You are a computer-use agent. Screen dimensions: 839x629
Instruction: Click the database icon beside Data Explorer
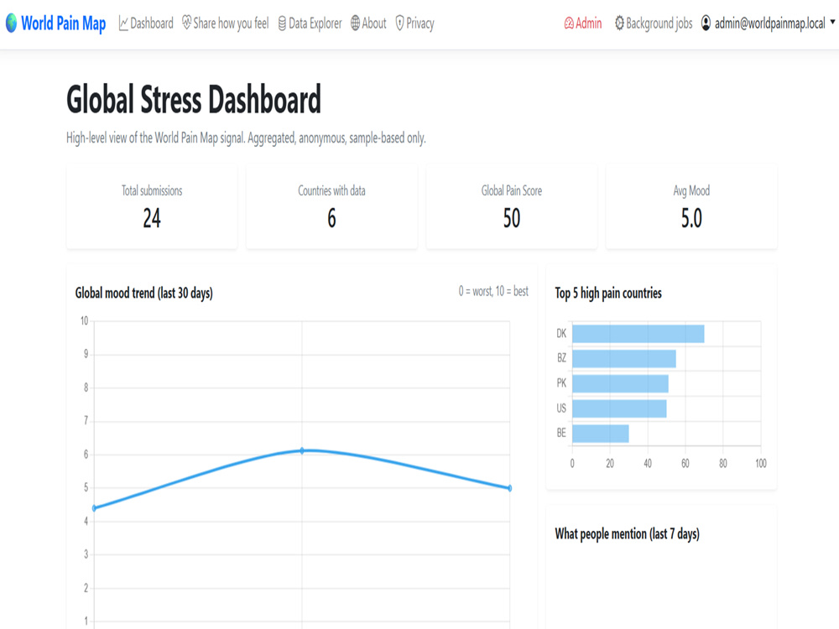click(282, 23)
